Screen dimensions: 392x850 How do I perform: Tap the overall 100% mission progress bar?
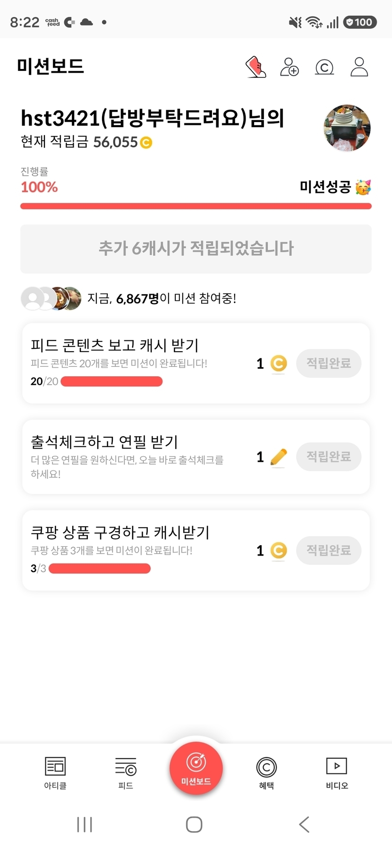pyautogui.click(x=196, y=206)
